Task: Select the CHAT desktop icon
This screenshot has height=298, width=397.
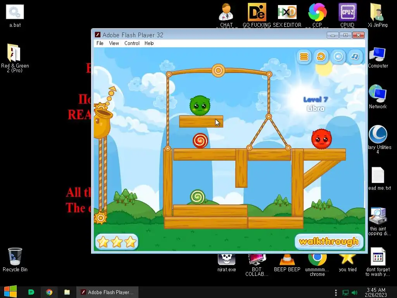Action: pos(226,15)
